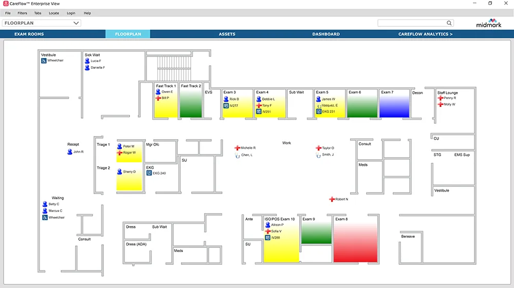
Task: Open the FLOORPLAN view dropdown
Action: (77, 23)
